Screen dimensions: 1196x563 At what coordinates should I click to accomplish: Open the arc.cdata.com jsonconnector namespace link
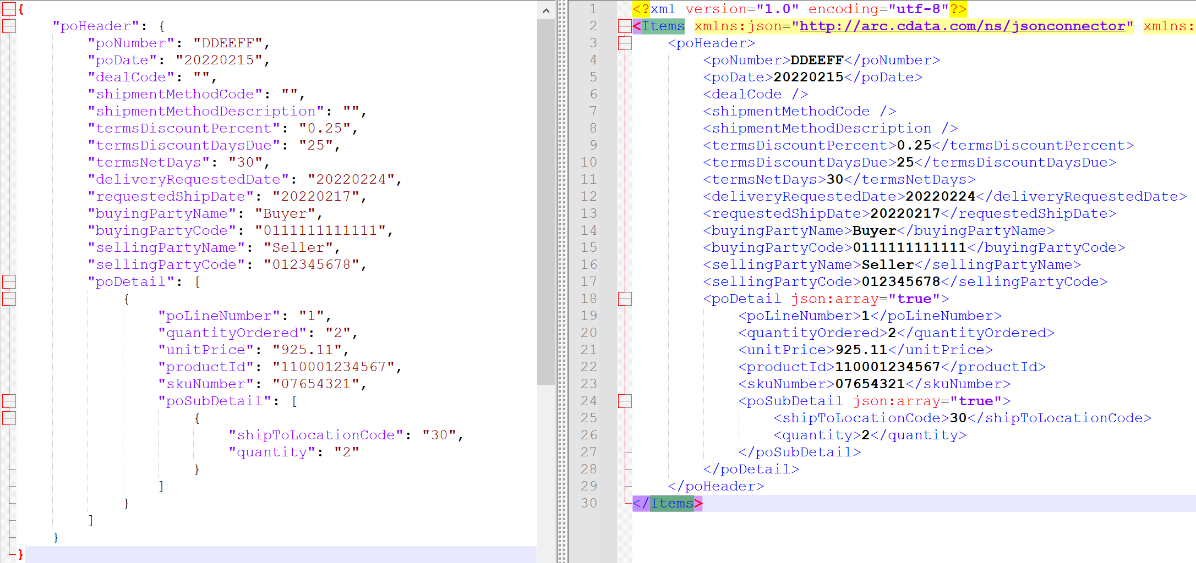(963, 26)
